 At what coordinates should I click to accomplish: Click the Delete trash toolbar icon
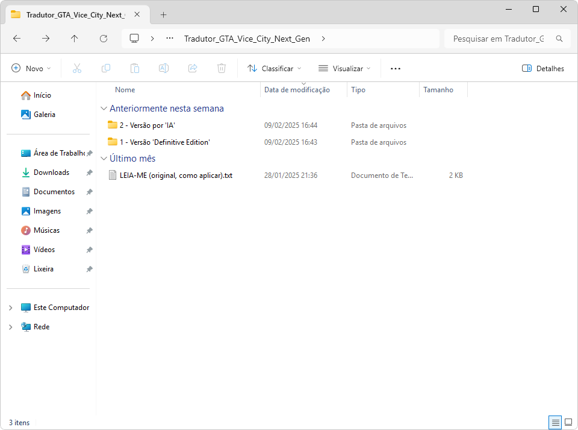point(222,68)
